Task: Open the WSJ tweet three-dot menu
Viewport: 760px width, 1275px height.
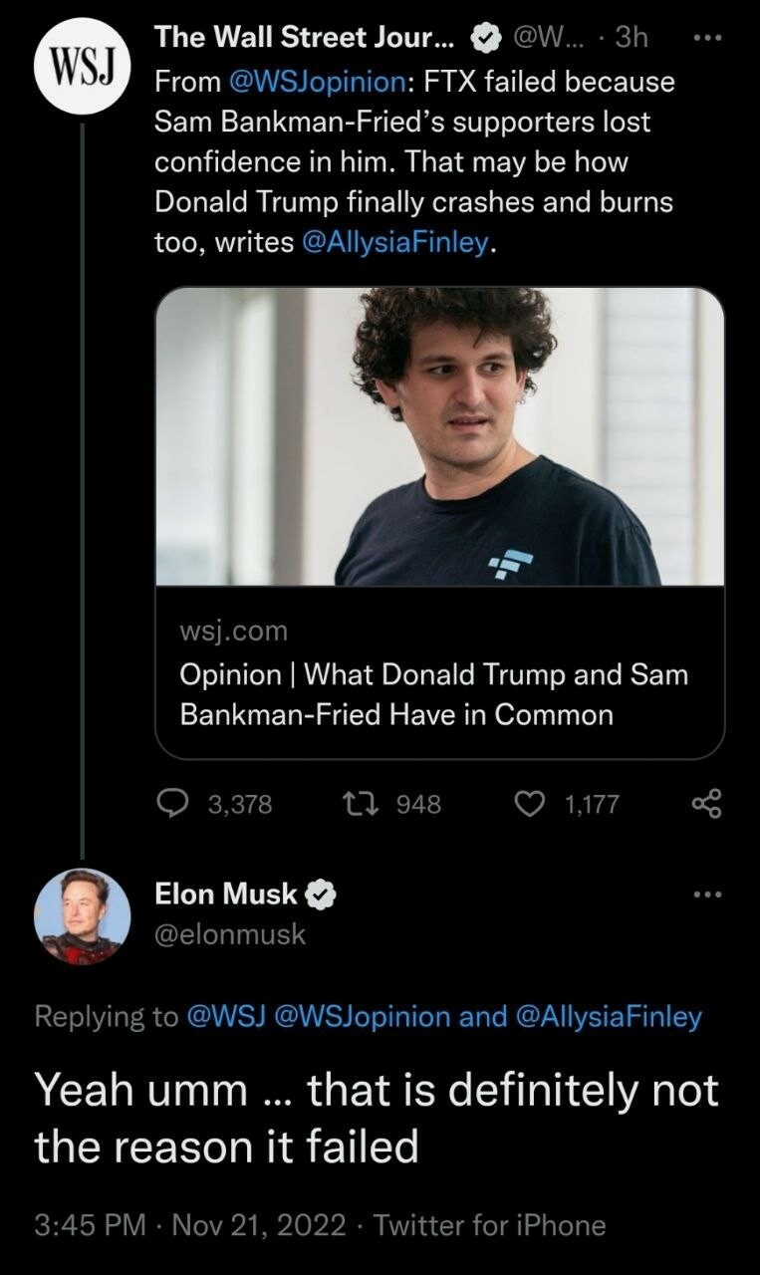Action: tap(705, 38)
